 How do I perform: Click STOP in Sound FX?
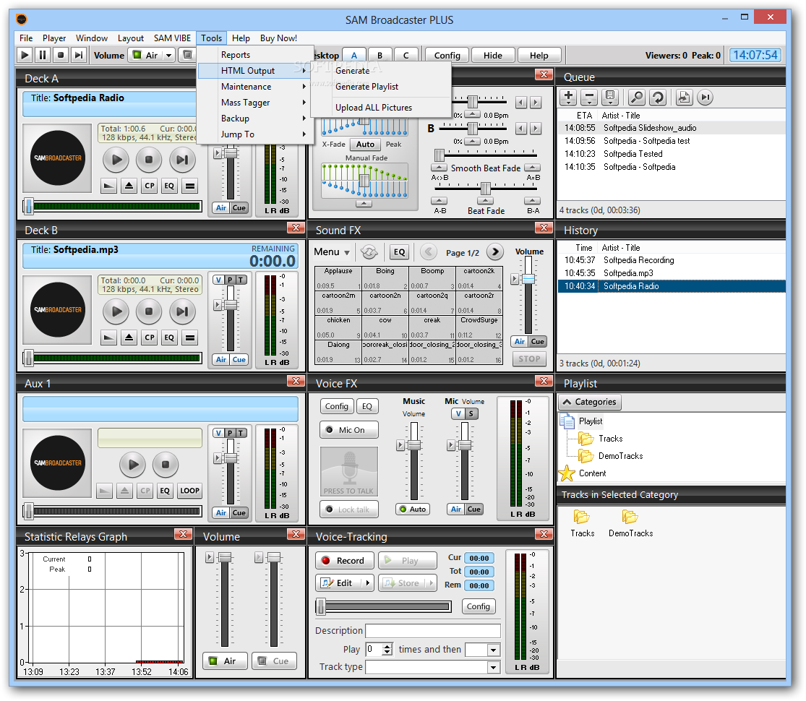(529, 358)
